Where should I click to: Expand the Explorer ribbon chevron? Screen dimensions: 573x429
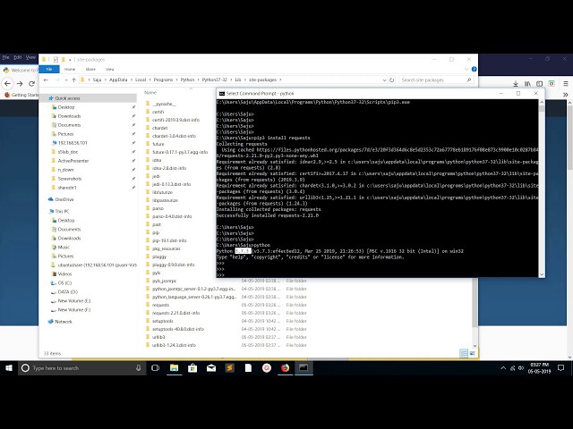[466, 69]
